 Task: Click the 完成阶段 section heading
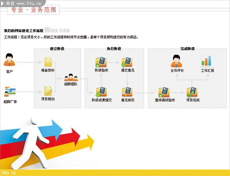pos(188,49)
